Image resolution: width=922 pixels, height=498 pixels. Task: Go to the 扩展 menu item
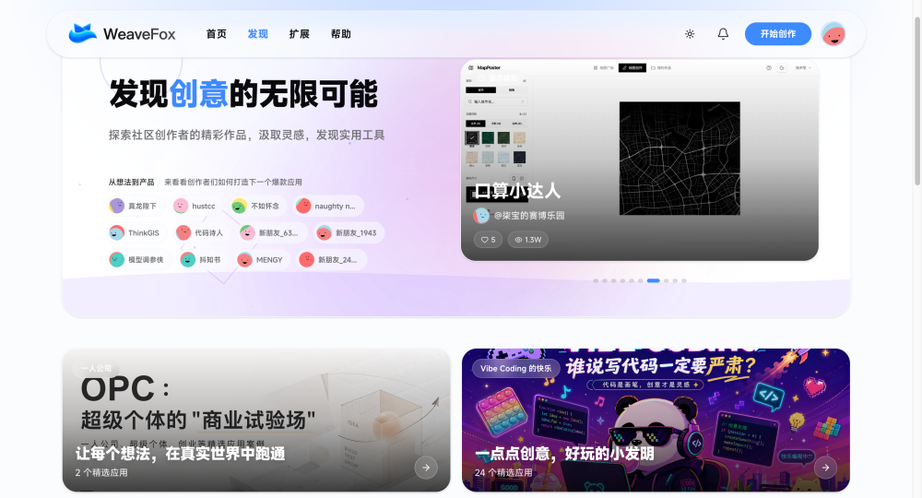300,34
